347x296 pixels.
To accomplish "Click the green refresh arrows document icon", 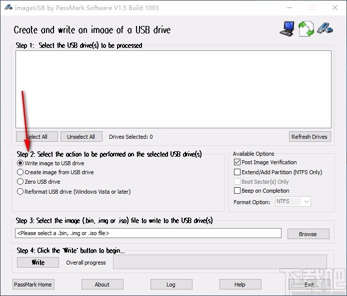I will 306,29.
